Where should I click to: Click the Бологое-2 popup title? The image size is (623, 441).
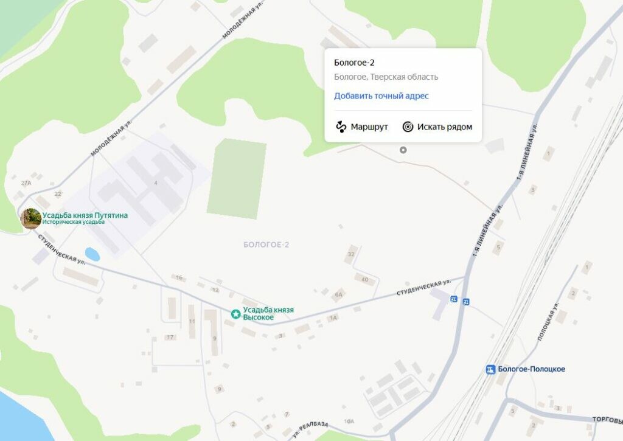(354, 63)
